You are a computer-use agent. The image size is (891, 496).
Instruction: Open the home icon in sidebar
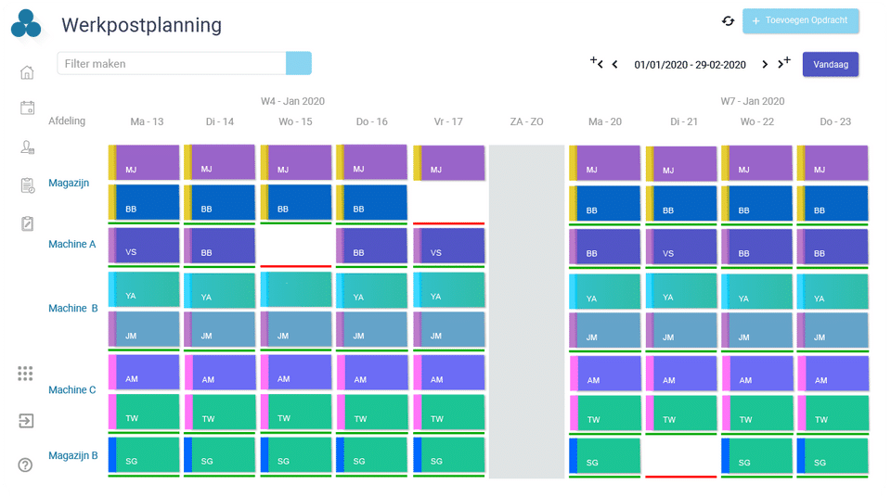pyautogui.click(x=27, y=72)
